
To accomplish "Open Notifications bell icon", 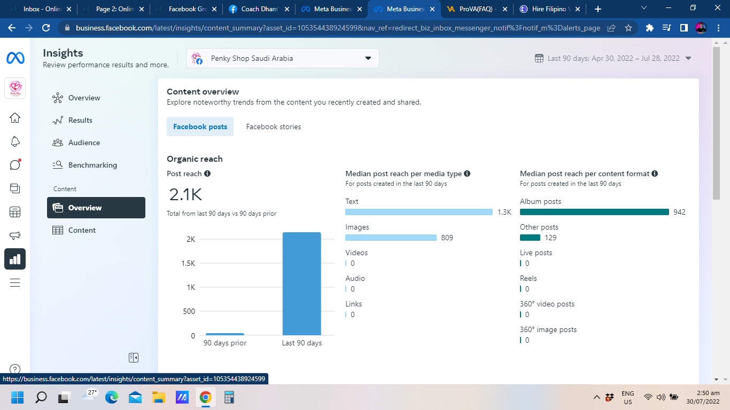I will tap(15, 141).
